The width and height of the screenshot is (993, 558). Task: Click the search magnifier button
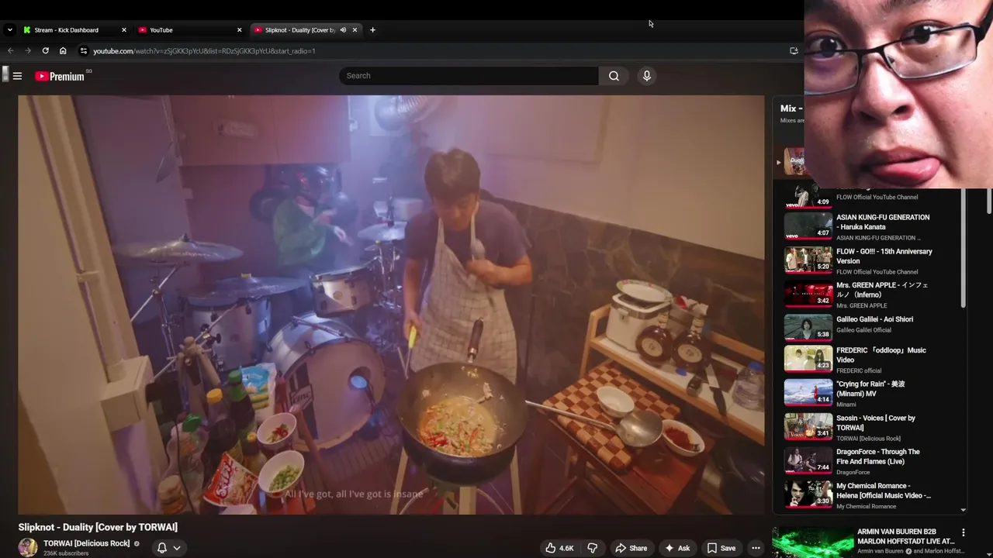(x=614, y=76)
